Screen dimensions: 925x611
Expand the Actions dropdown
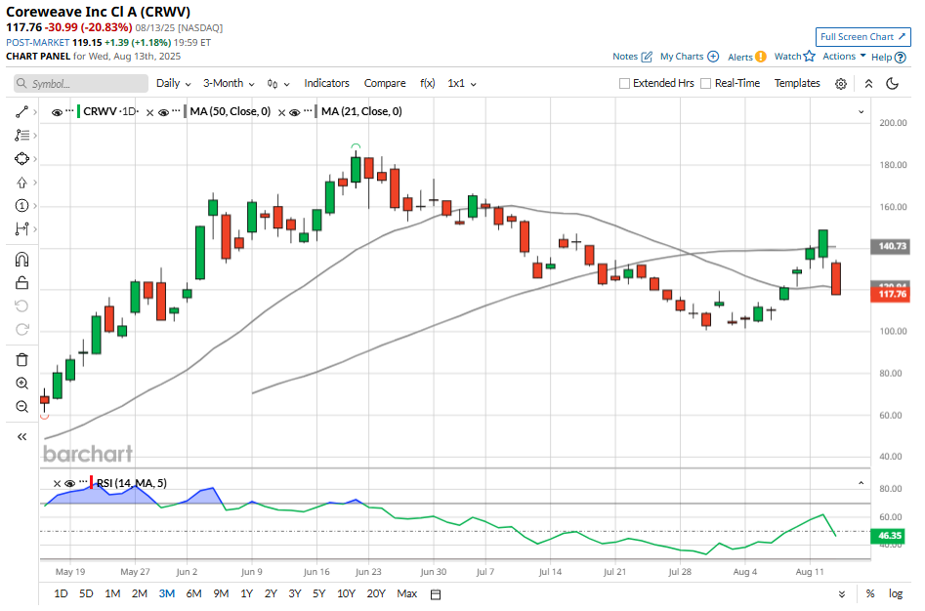844,56
